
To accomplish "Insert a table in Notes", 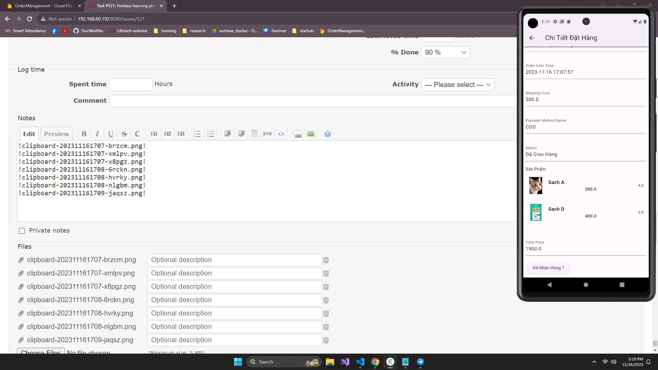I will click(x=254, y=134).
